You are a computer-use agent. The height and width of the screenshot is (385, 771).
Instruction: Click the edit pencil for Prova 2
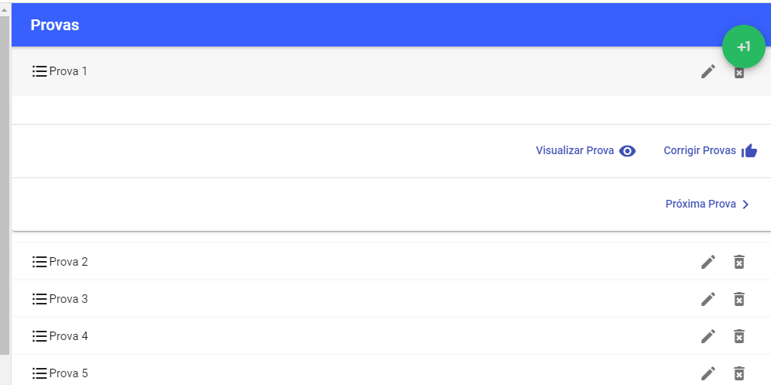pos(708,262)
